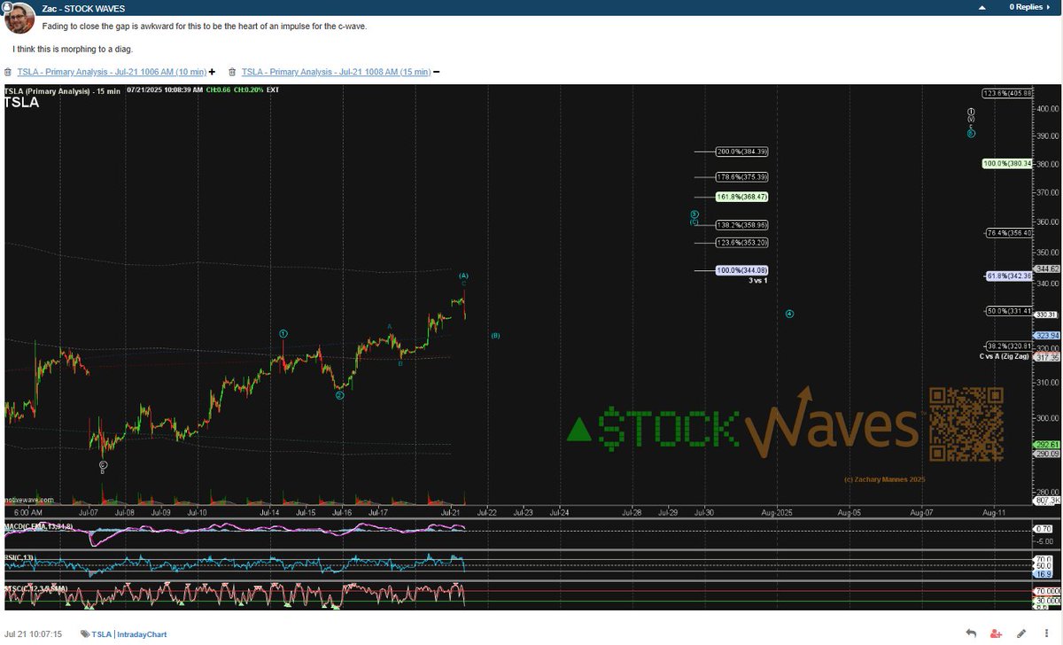The height and width of the screenshot is (645, 1063).
Task: Click the IntradayChart tag link
Action: tap(142, 634)
